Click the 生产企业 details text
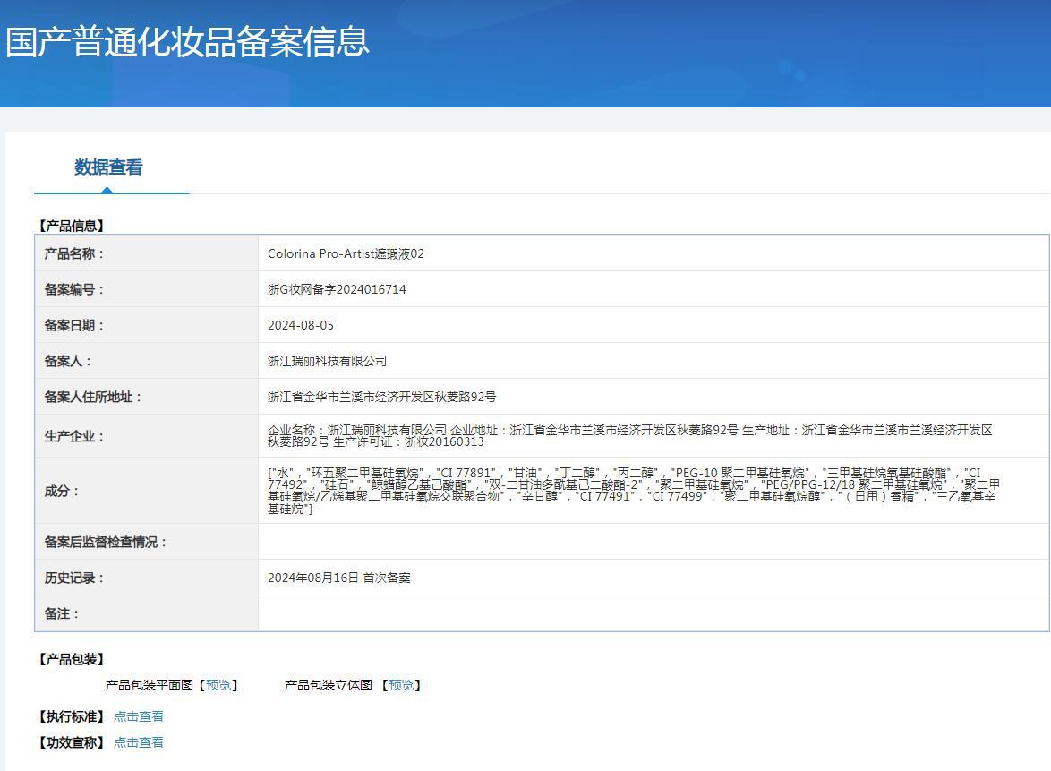Screen dimensions: 1051x771 (x=630, y=436)
